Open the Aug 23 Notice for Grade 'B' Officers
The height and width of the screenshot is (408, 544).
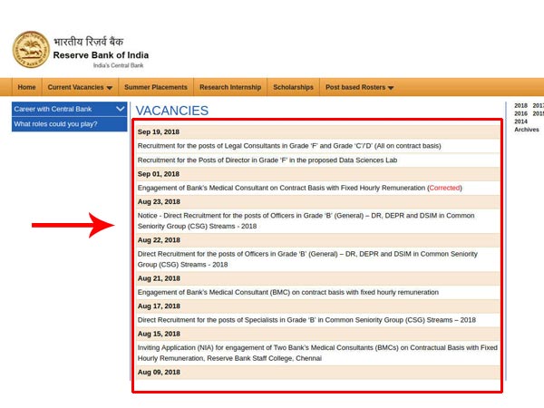coord(306,220)
